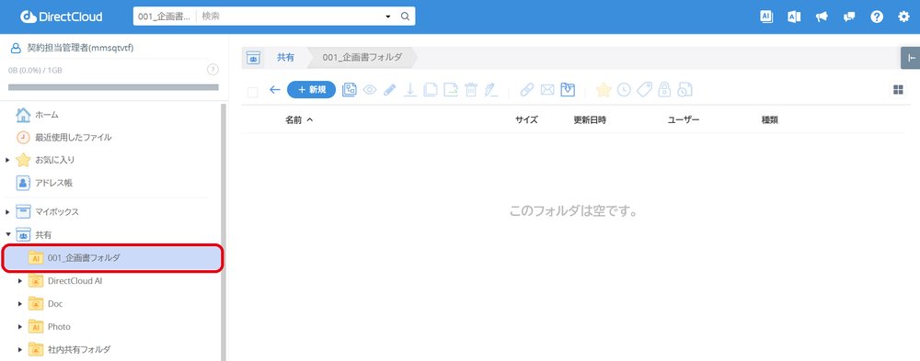
Task: Click the 新規 button
Action: [312, 90]
